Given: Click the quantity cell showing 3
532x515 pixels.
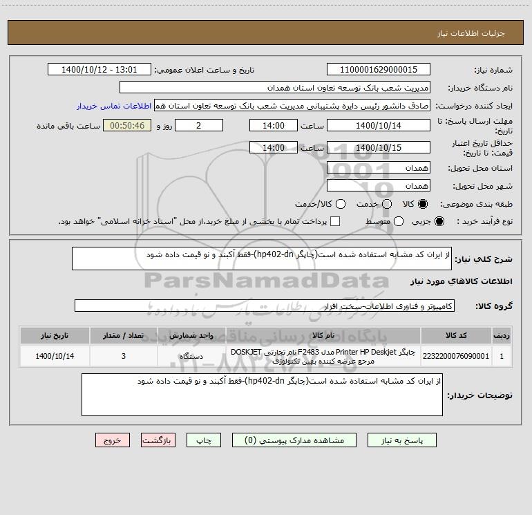Looking at the screenshot, I should tap(124, 356).
